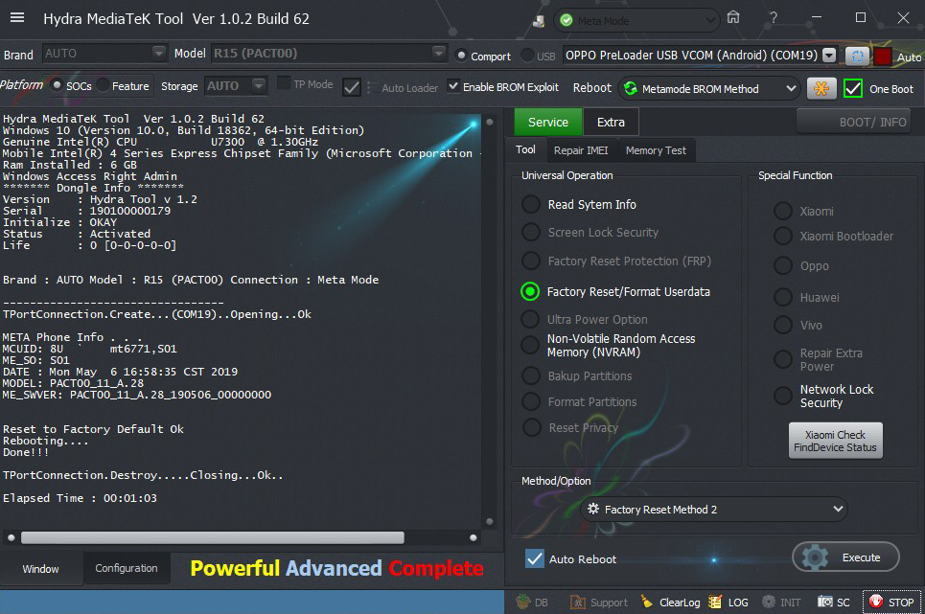Select Xiaomi special function radio
This screenshot has height=614, width=925.
(x=783, y=211)
